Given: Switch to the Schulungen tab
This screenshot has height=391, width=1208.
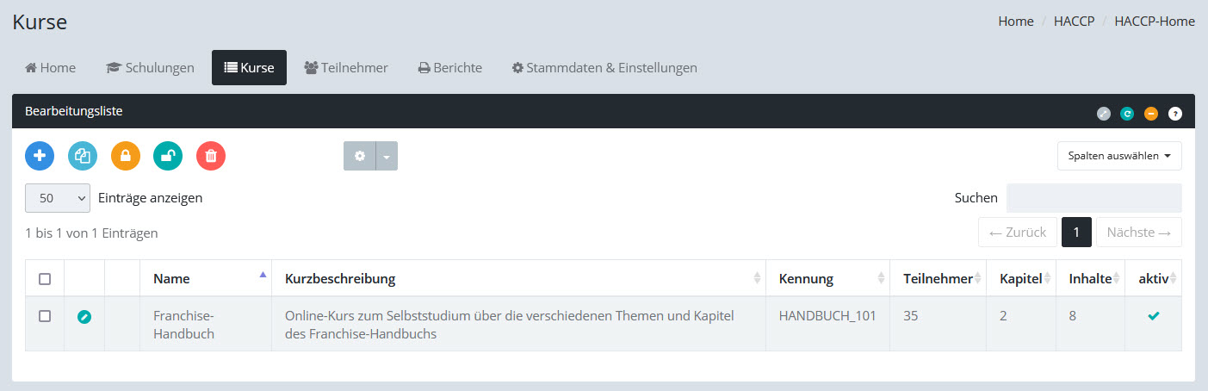Looking at the screenshot, I should click(x=150, y=68).
